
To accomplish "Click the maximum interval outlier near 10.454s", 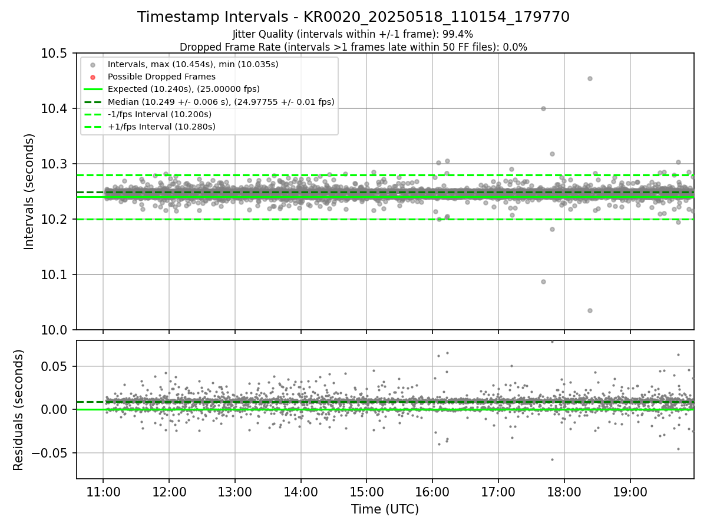I will [x=590, y=78].
